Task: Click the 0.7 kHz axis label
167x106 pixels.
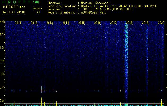Action: point(2,87)
